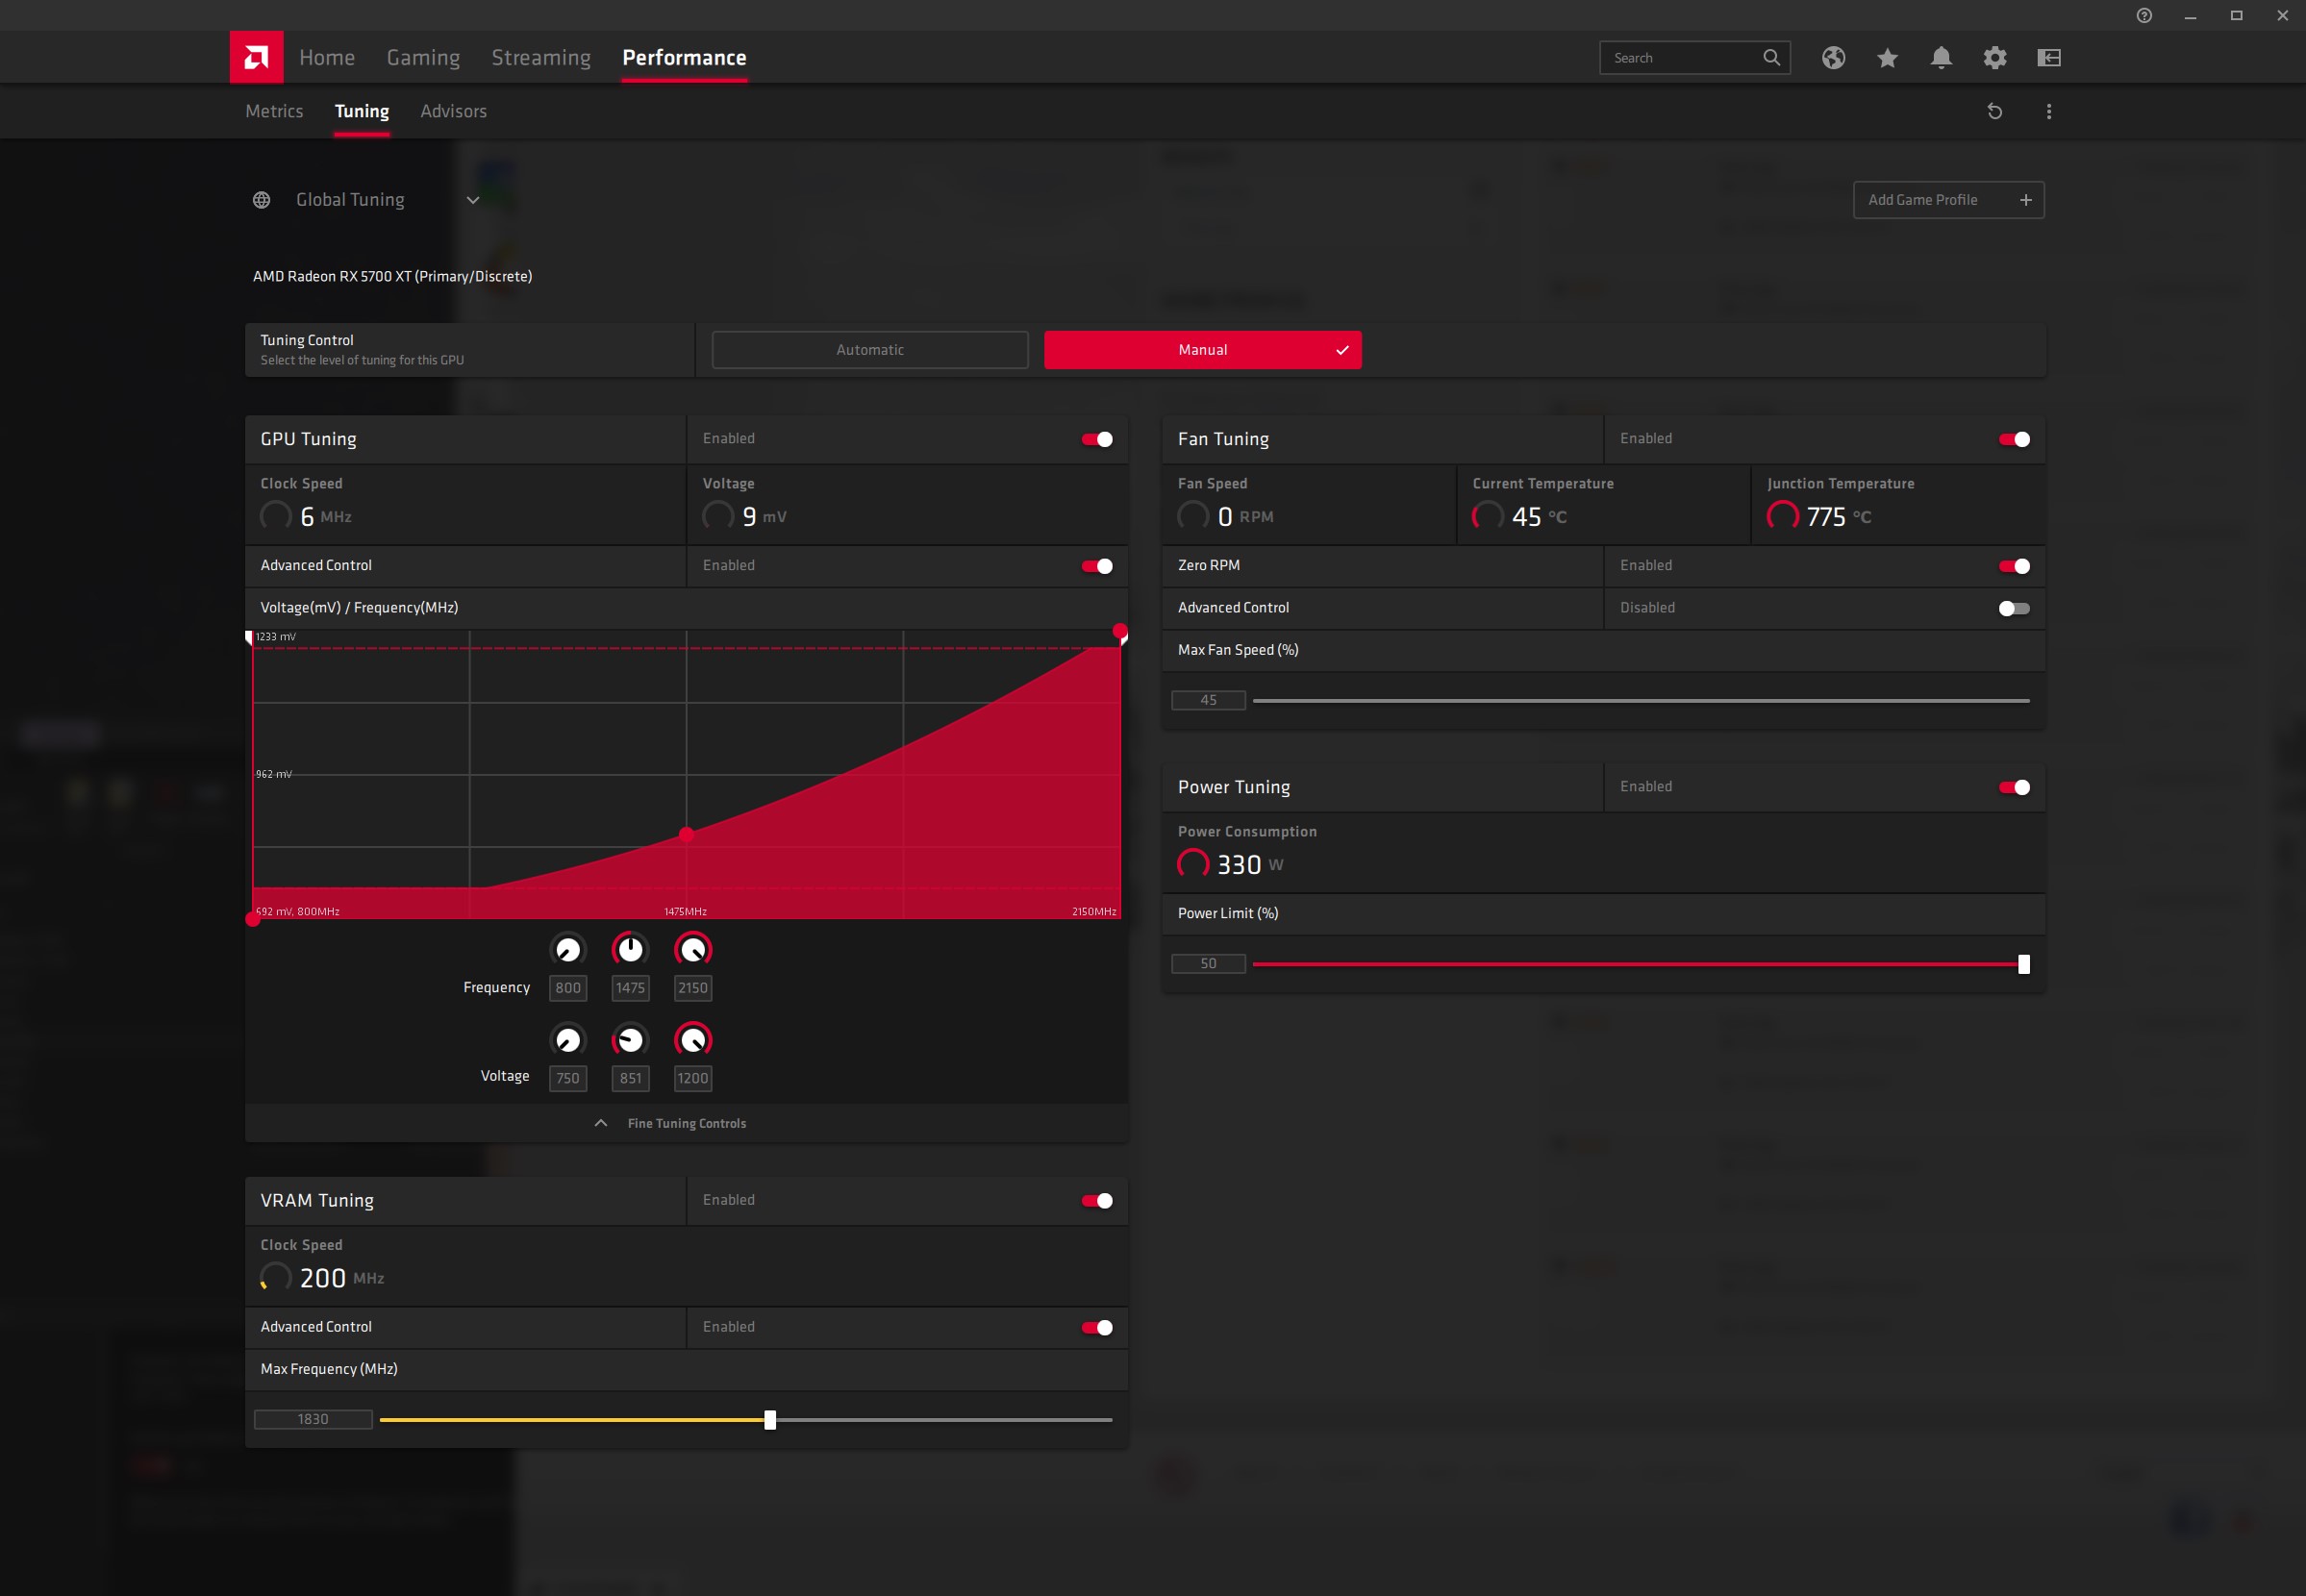Turn off Zero RPM toggle
This screenshot has width=2306, height=1596.
(x=2014, y=566)
